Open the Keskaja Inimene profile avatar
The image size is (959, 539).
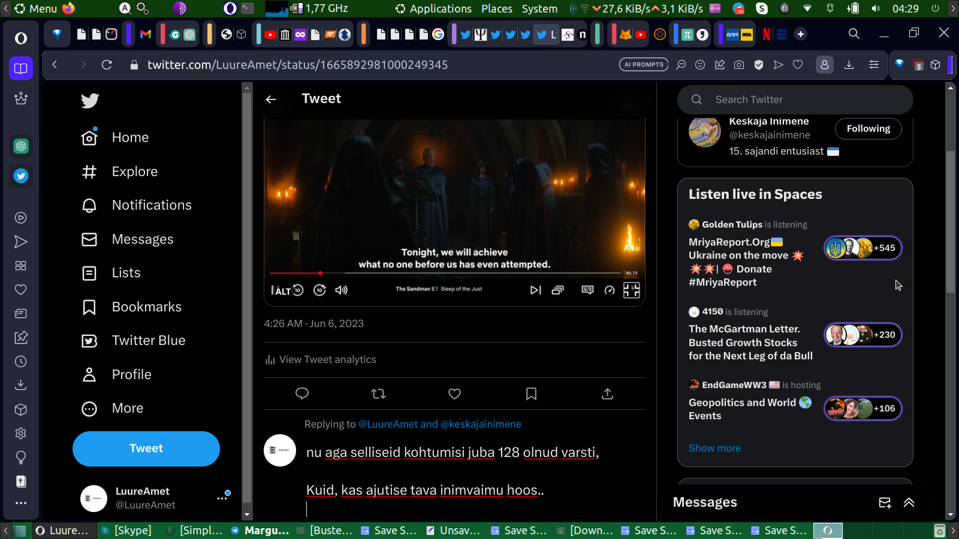(x=705, y=131)
